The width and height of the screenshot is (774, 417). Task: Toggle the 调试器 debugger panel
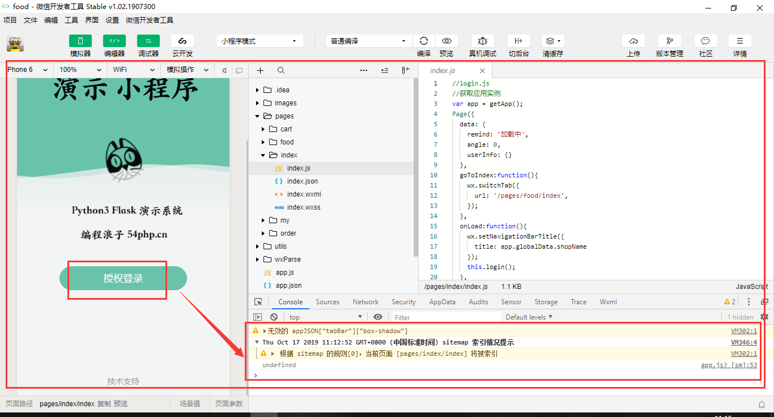[x=148, y=41]
